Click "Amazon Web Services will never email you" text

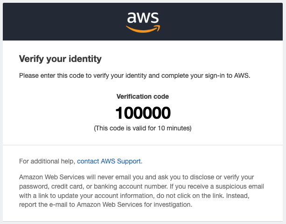79,177
